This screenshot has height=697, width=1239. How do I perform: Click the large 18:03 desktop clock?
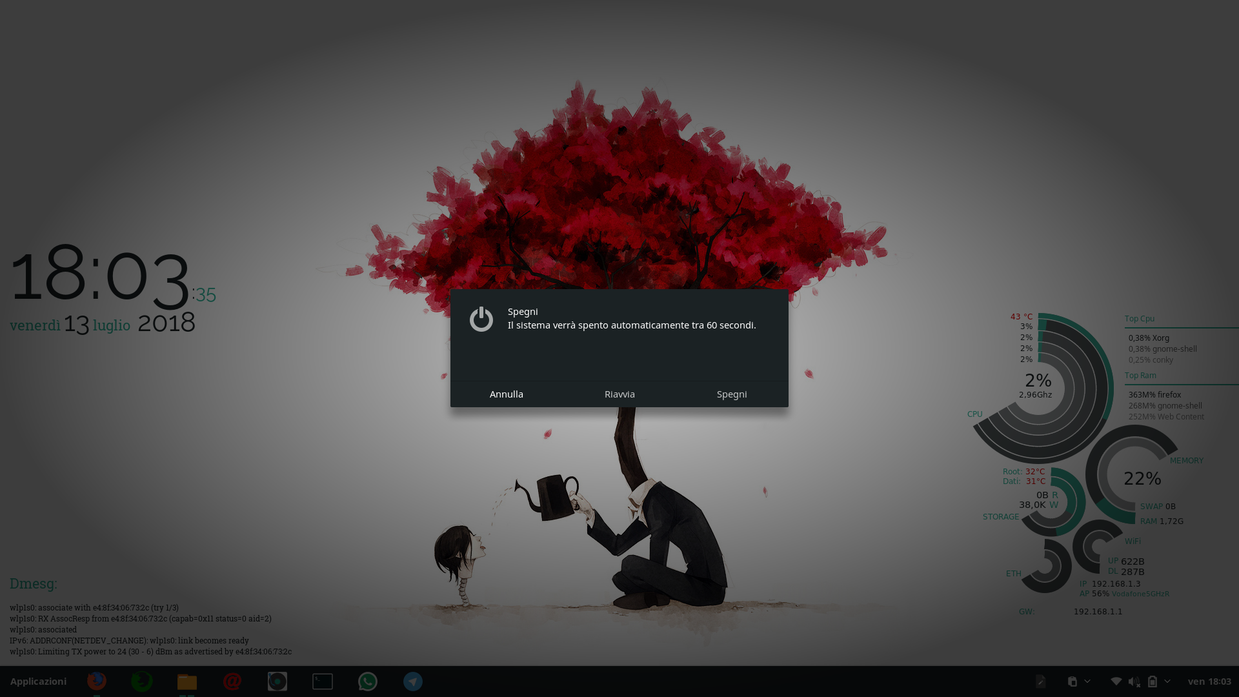click(100, 276)
